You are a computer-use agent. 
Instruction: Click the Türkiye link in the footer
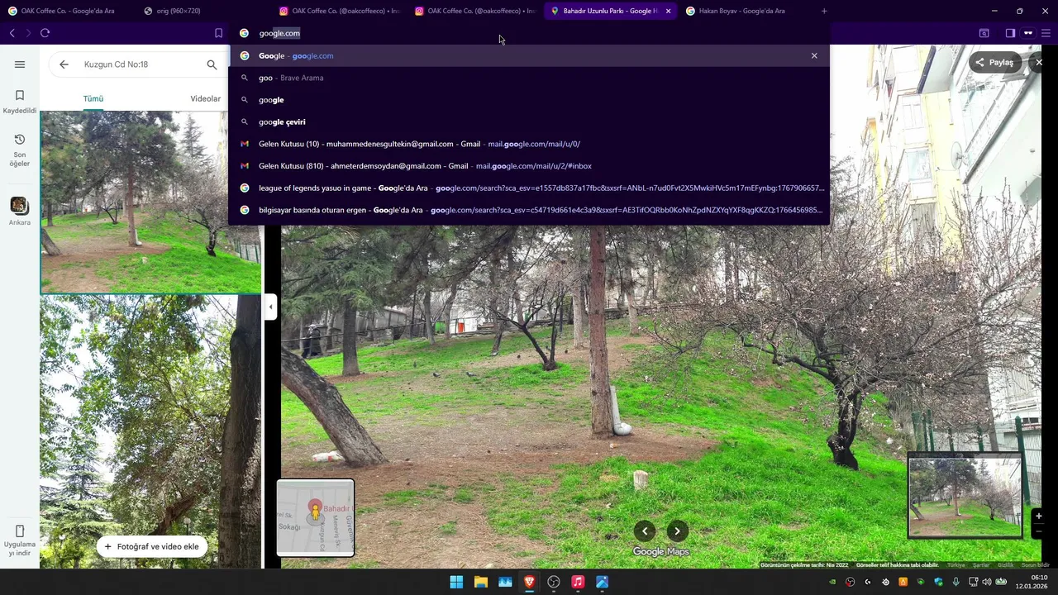tap(956, 565)
